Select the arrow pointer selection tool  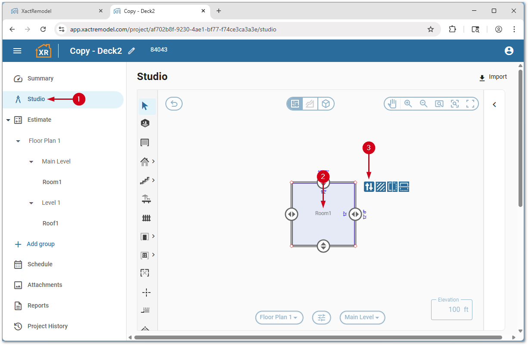[145, 106]
